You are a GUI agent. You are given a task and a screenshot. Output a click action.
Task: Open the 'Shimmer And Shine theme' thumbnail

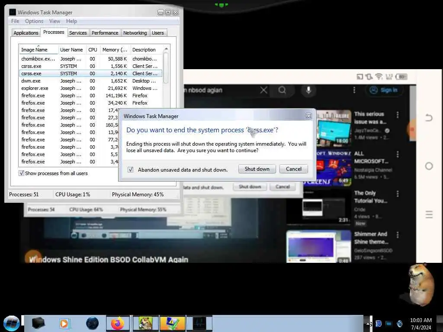(x=319, y=246)
